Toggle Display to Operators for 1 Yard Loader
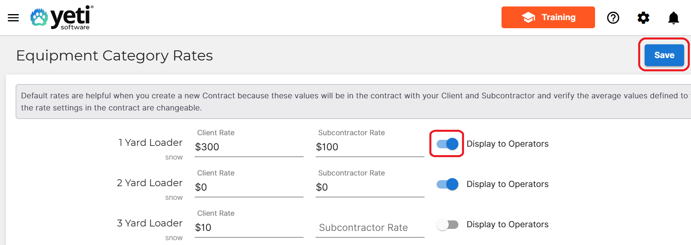The image size is (691, 245). 447,144
